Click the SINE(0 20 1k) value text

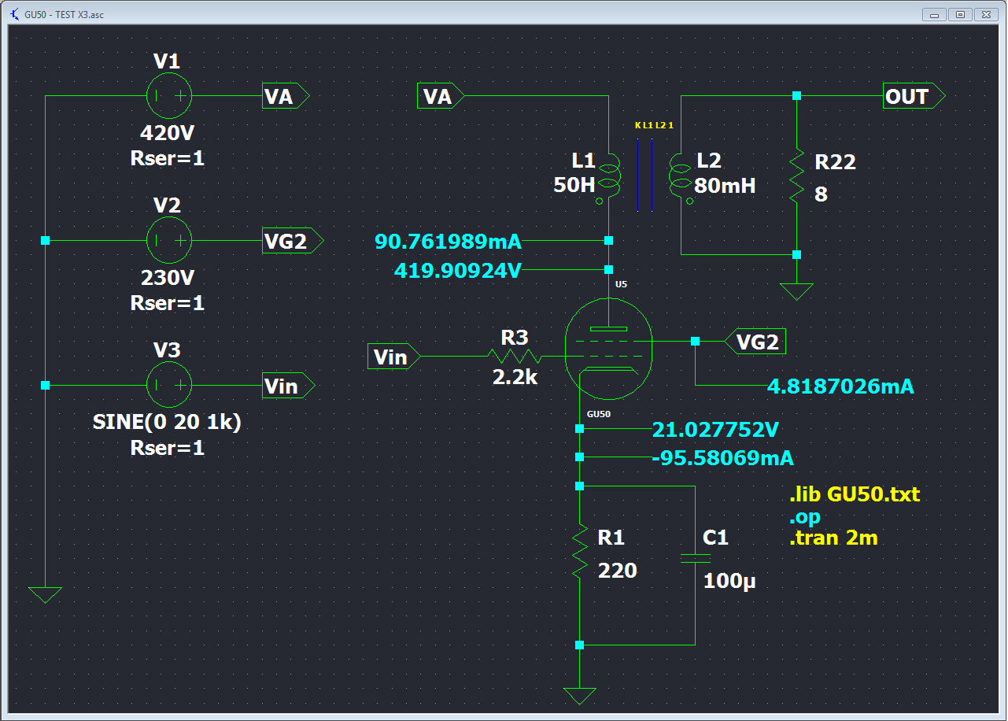pos(167,423)
